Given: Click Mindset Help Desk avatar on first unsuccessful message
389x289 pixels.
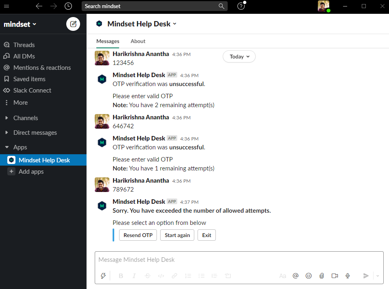Looking at the screenshot, I should 102,79.
